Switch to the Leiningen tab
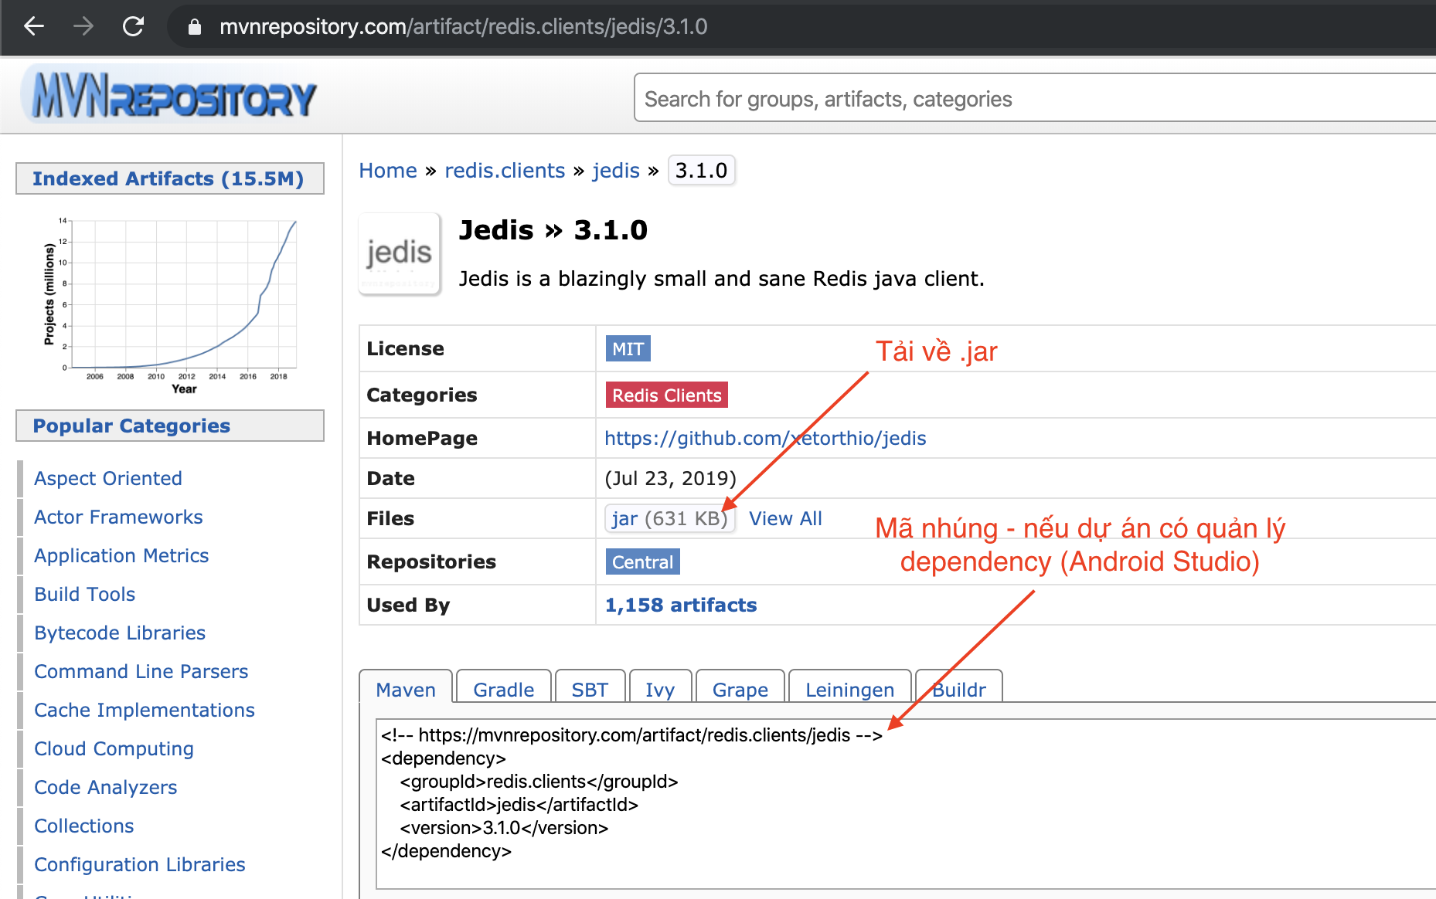 (x=850, y=687)
